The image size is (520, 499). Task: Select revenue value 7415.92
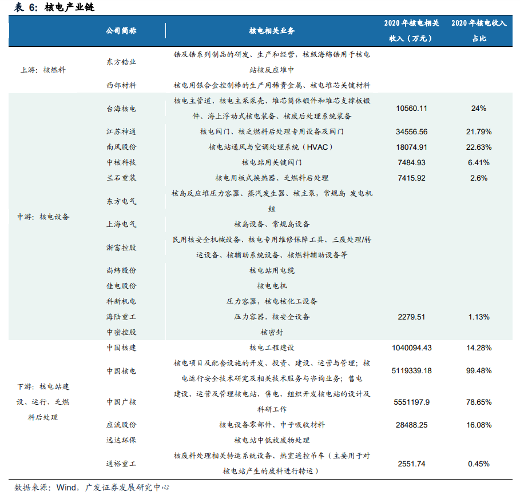(411, 178)
